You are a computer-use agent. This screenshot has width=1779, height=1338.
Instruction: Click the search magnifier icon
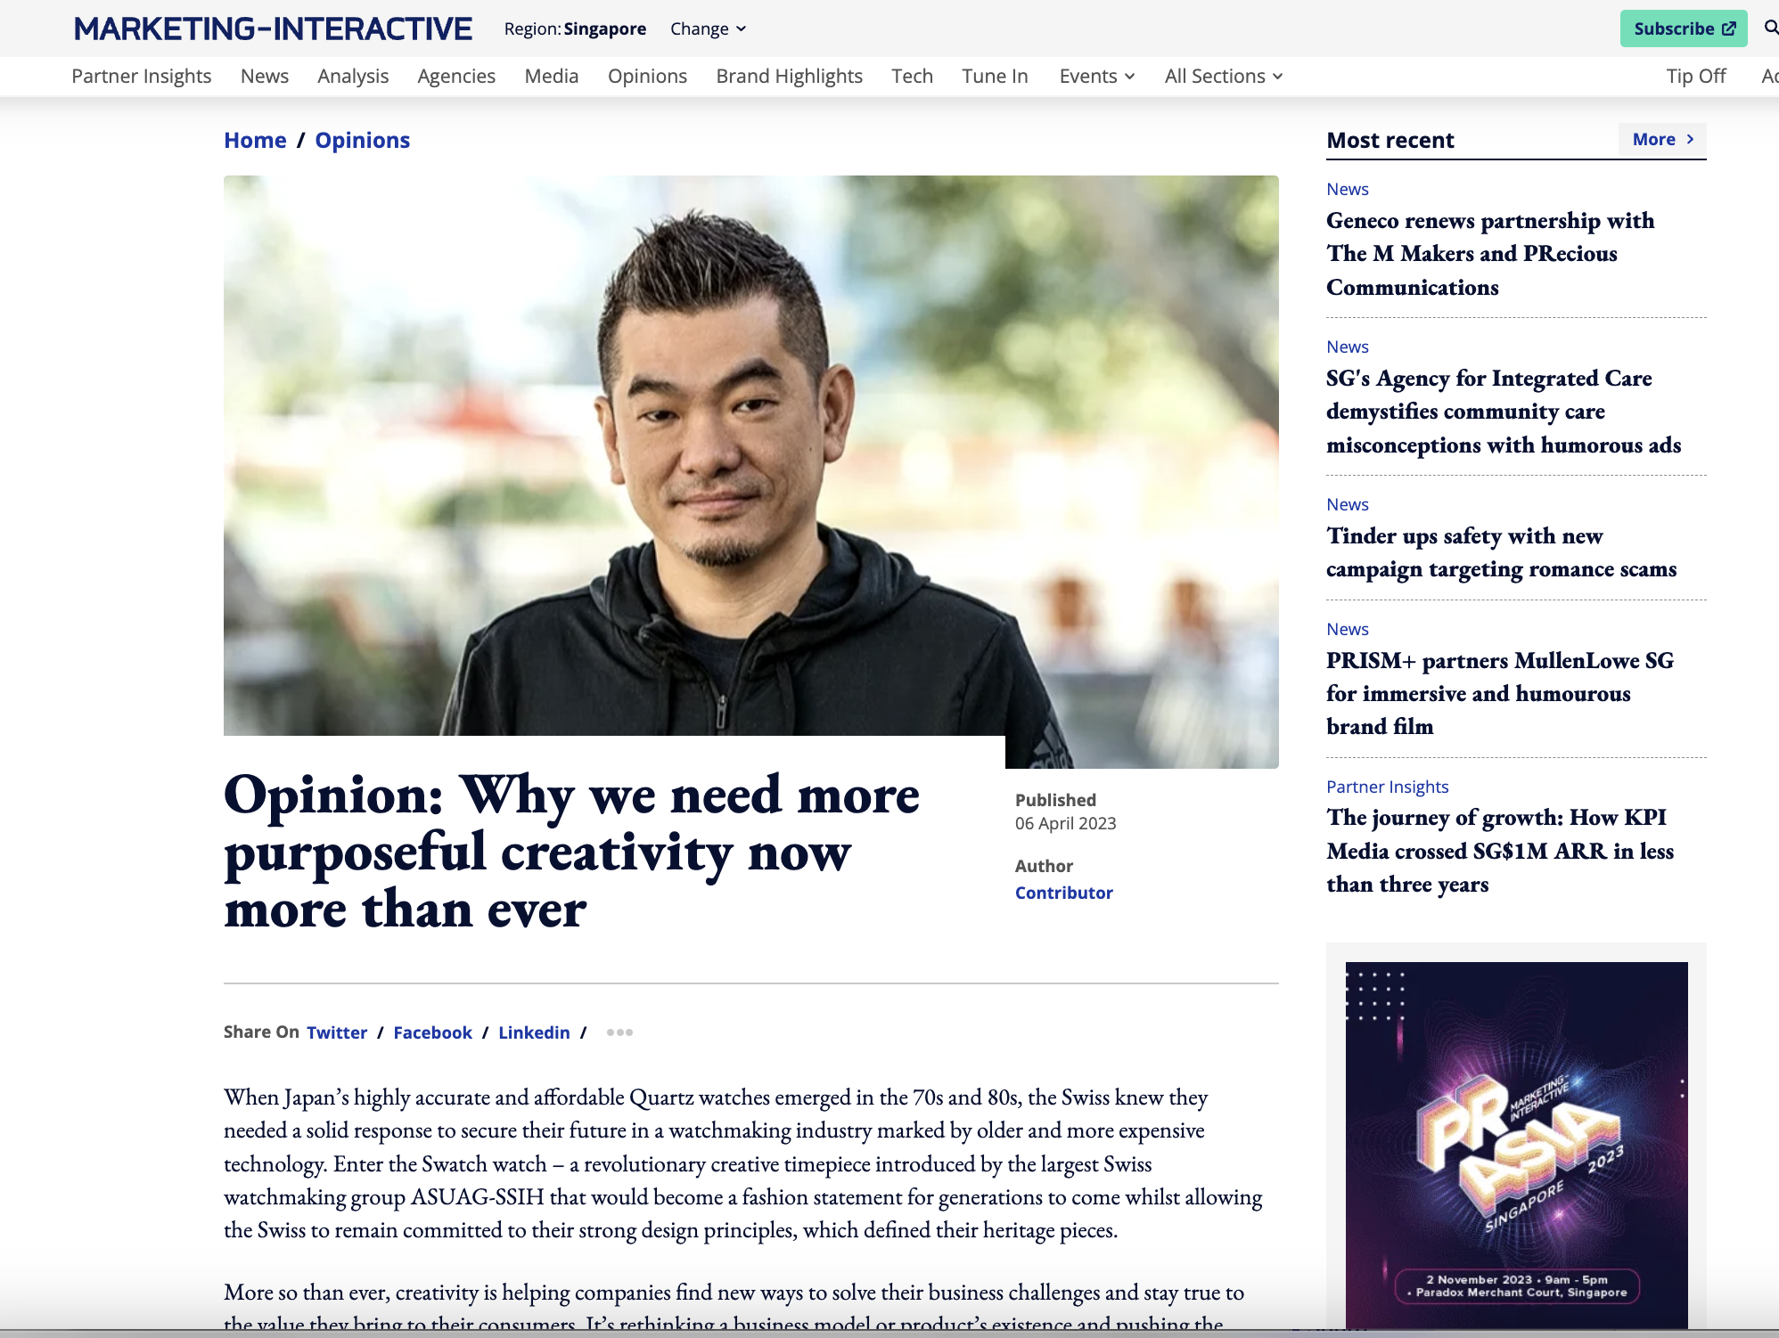coord(1771,28)
